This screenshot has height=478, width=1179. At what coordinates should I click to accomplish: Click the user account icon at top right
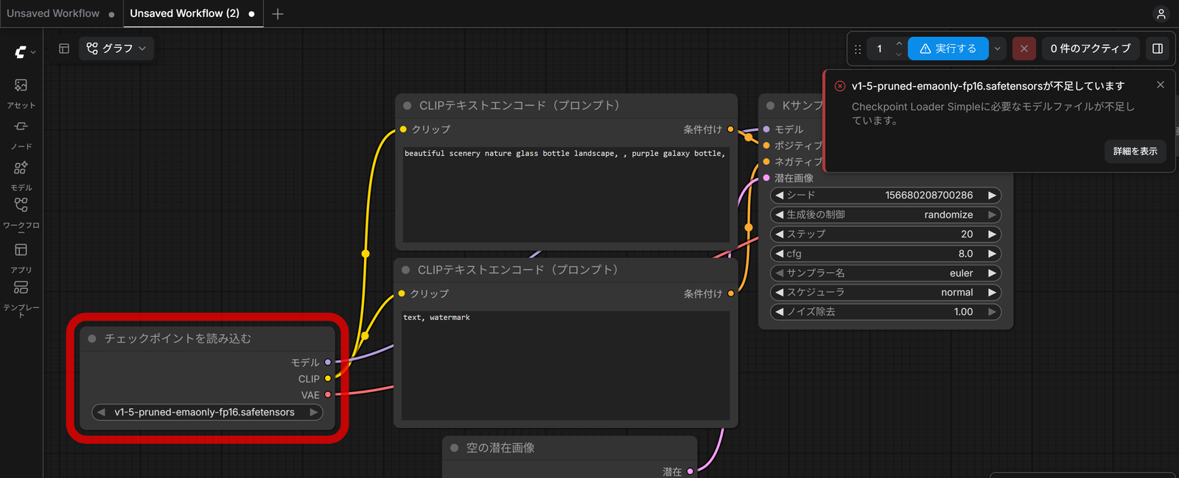coord(1161,13)
